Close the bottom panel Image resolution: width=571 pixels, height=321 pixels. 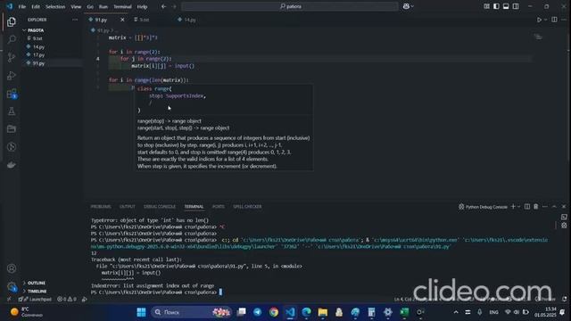tap(564, 206)
